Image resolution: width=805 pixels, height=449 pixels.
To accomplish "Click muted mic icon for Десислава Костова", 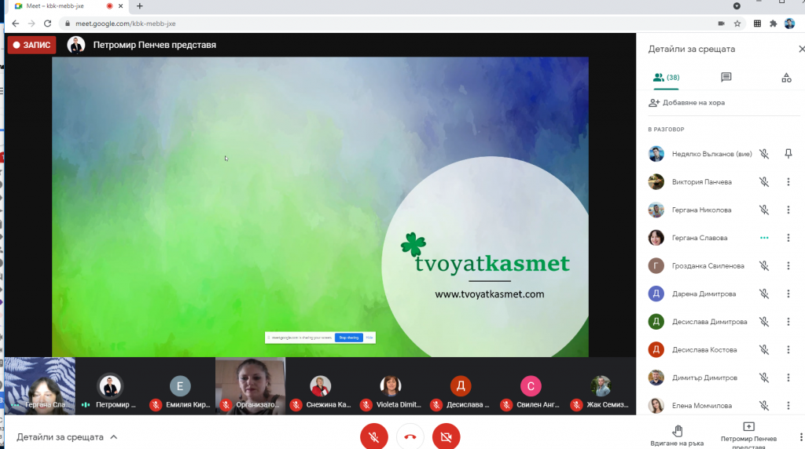I will (764, 349).
